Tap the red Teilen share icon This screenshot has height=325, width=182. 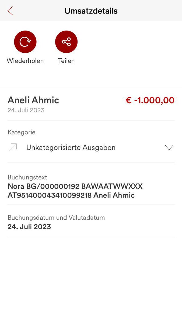point(66,42)
